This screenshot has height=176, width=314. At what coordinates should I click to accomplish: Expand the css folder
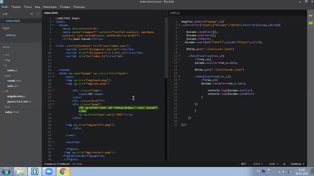tap(6, 55)
